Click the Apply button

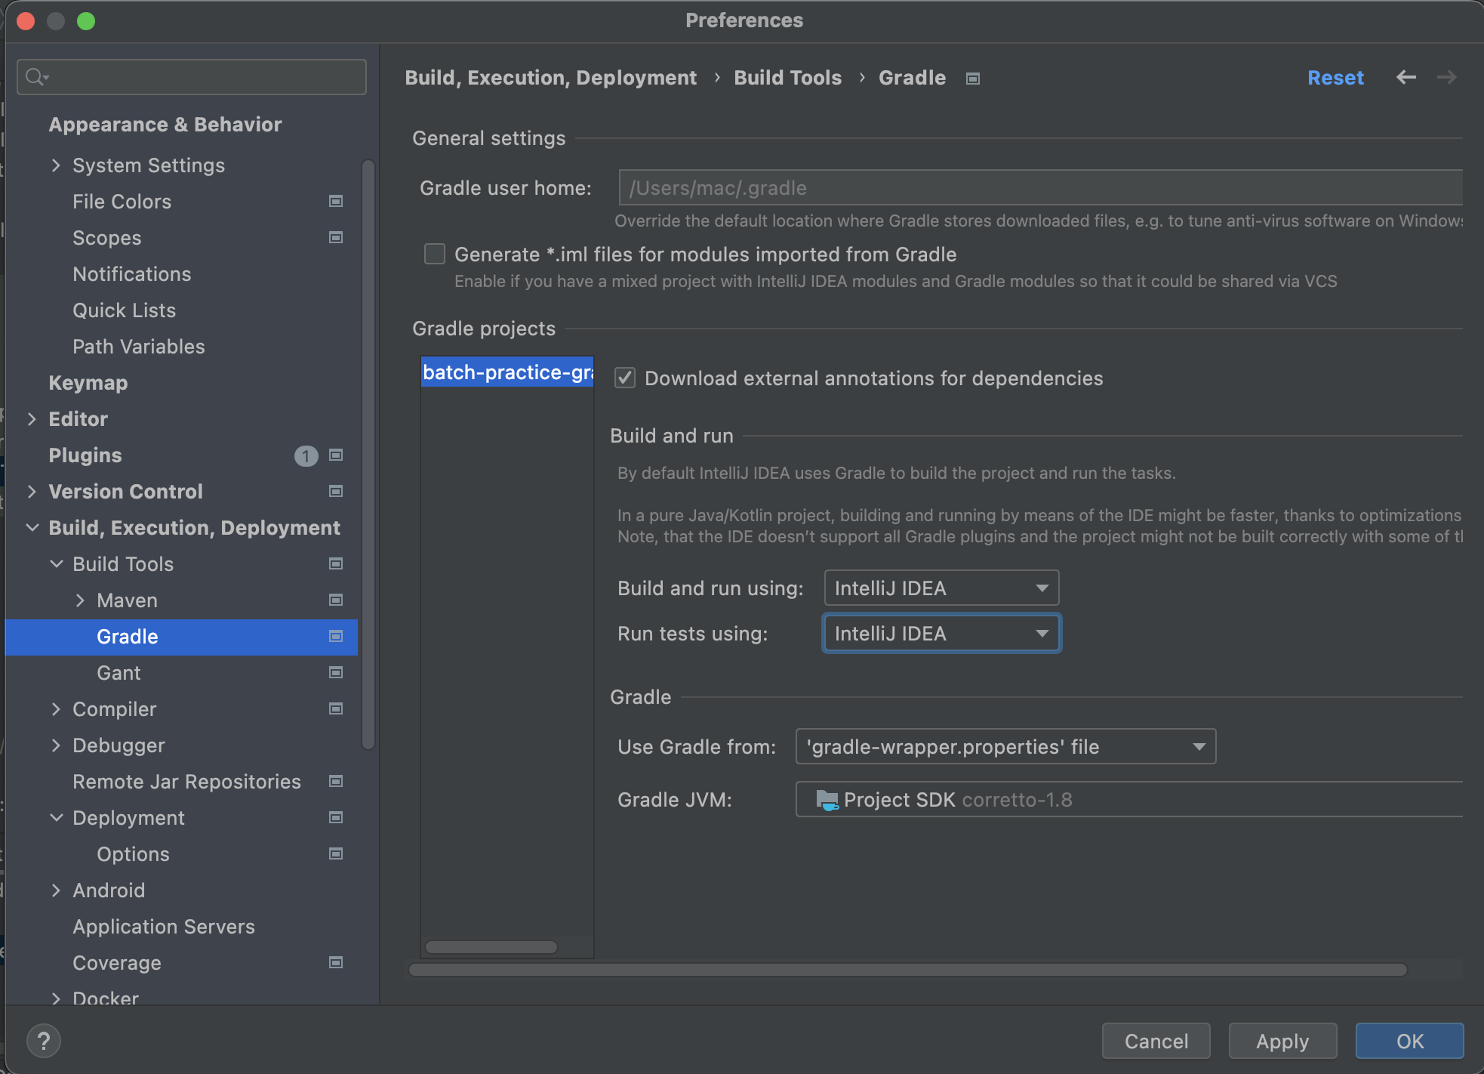tap(1282, 1042)
